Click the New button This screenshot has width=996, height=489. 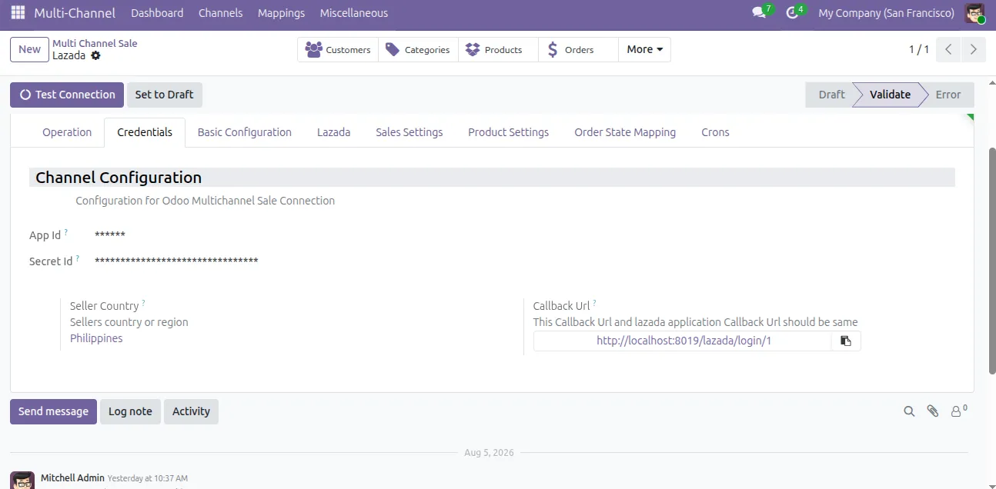point(29,49)
